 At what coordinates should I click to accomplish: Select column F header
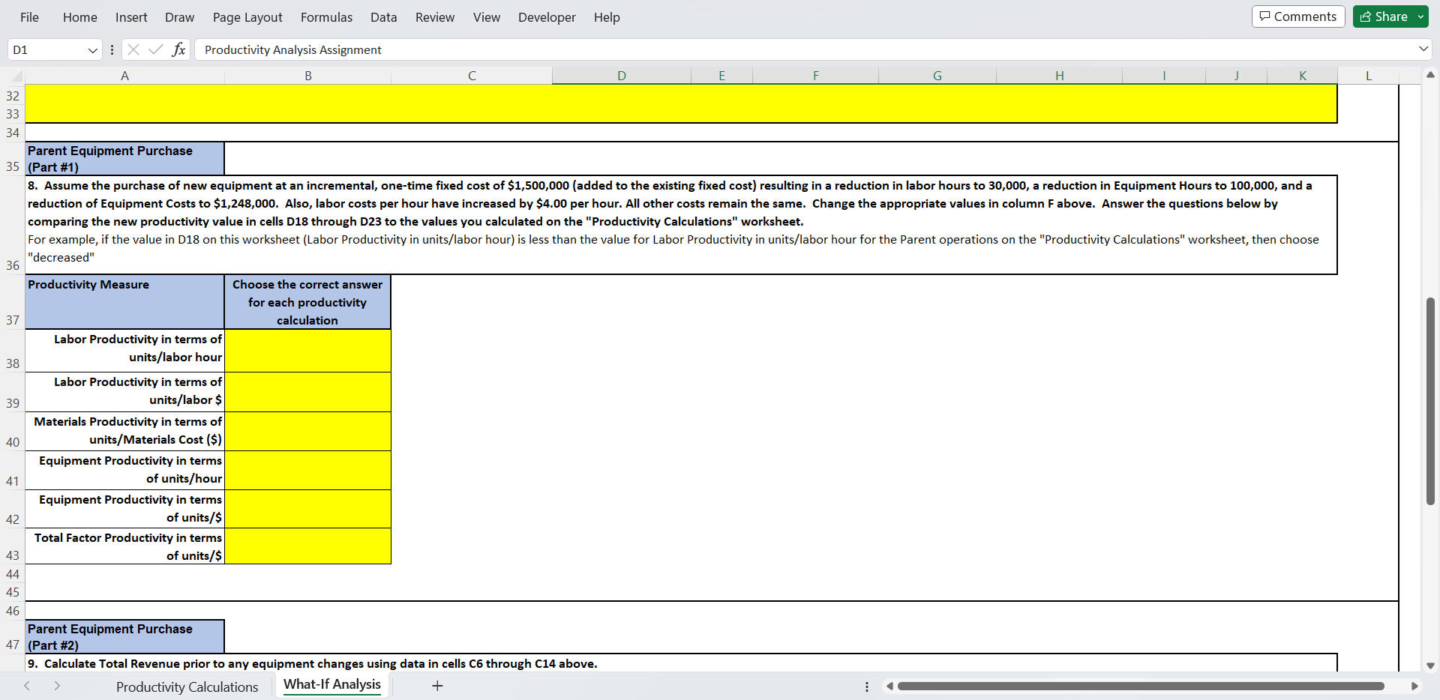point(815,75)
